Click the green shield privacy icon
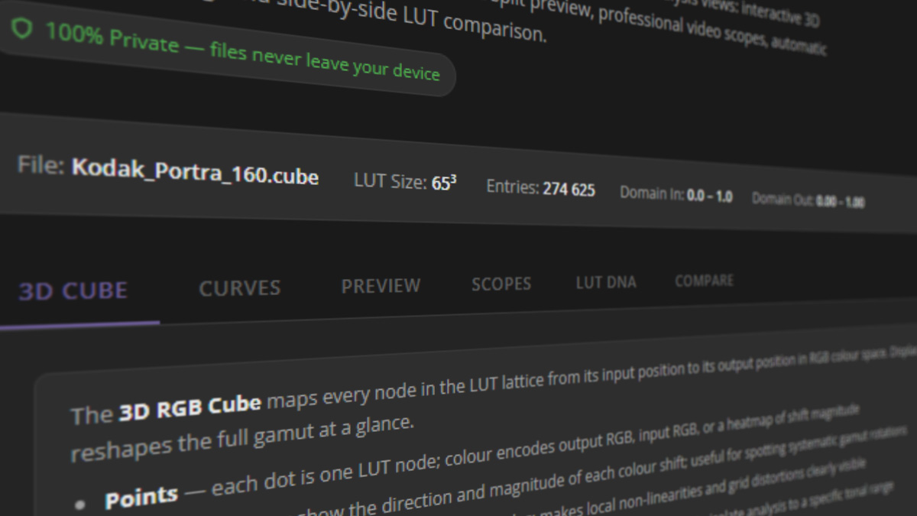 tap(21, 30)
